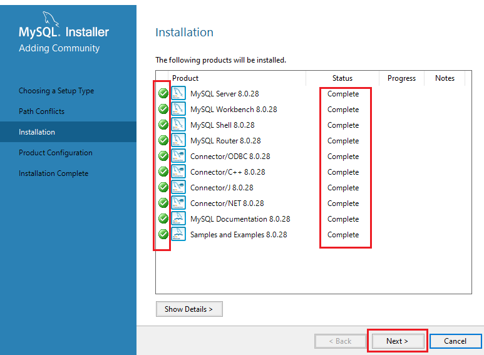Click the Status column header

(342, 78)
